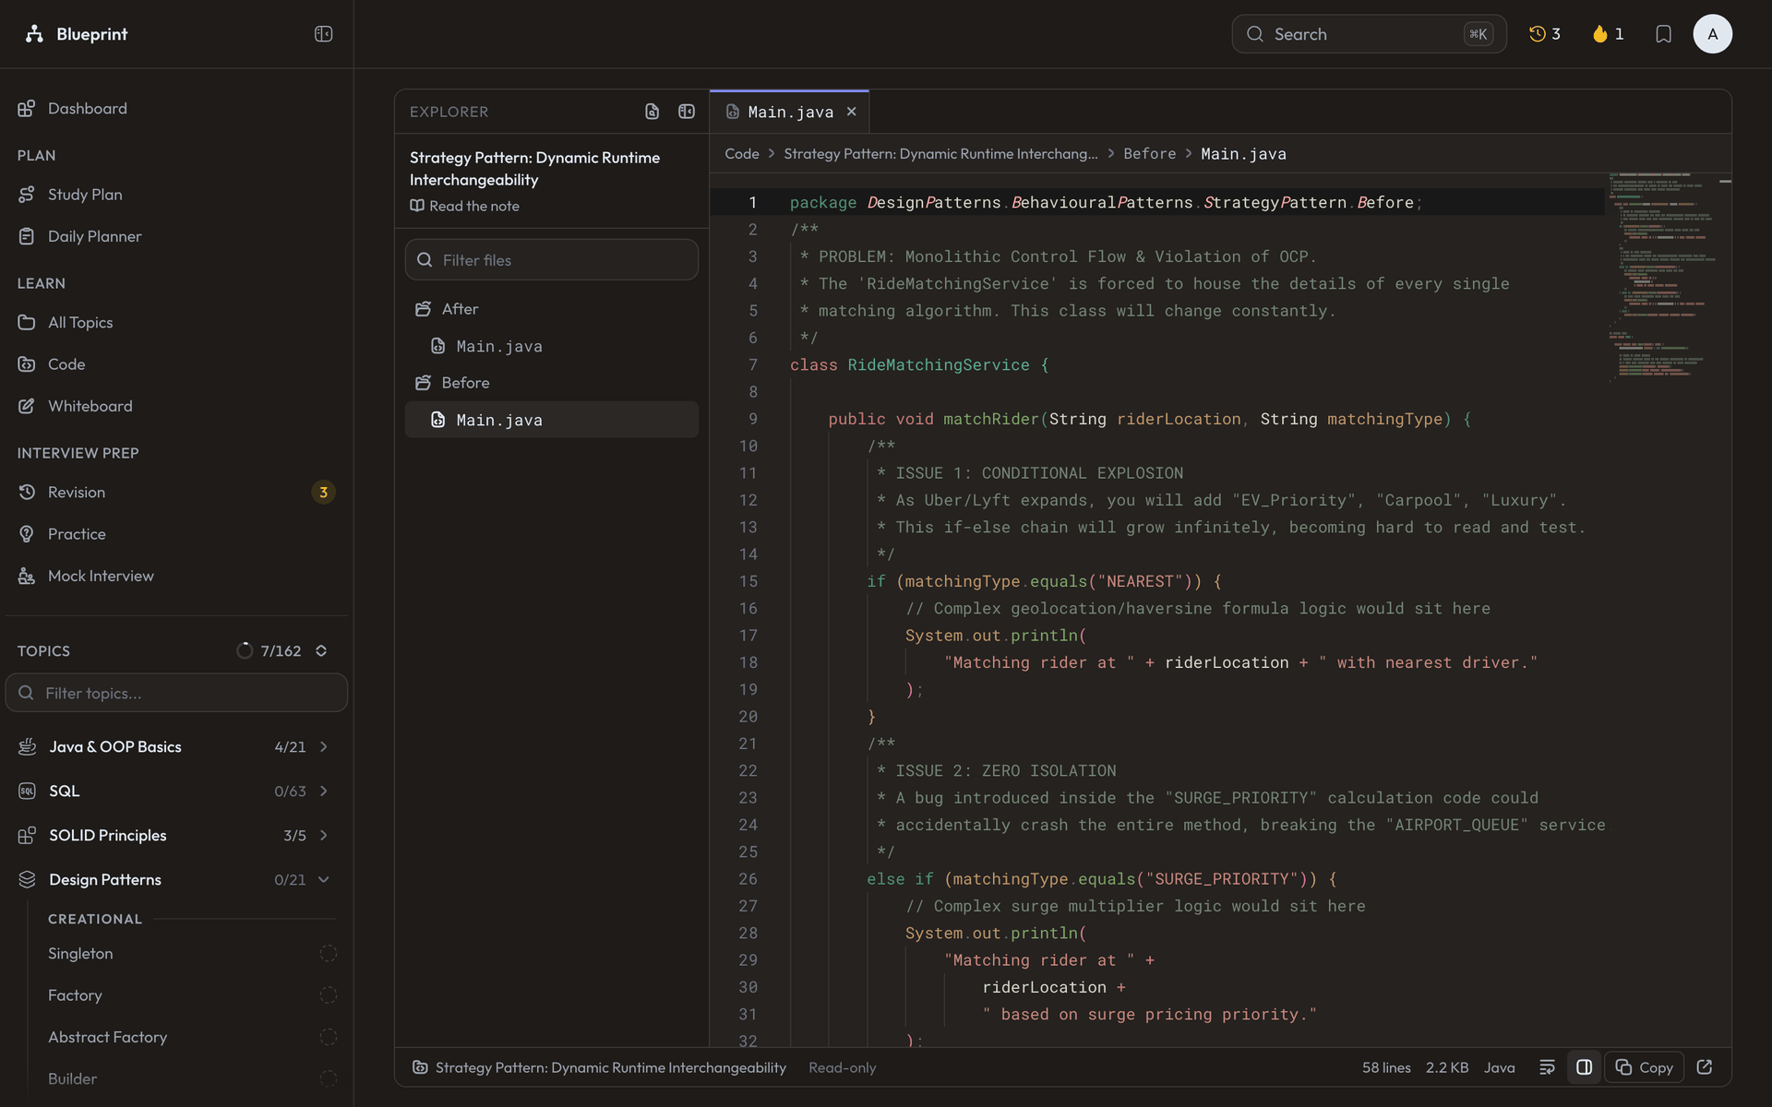Click Read the note link

pos(465,206)
